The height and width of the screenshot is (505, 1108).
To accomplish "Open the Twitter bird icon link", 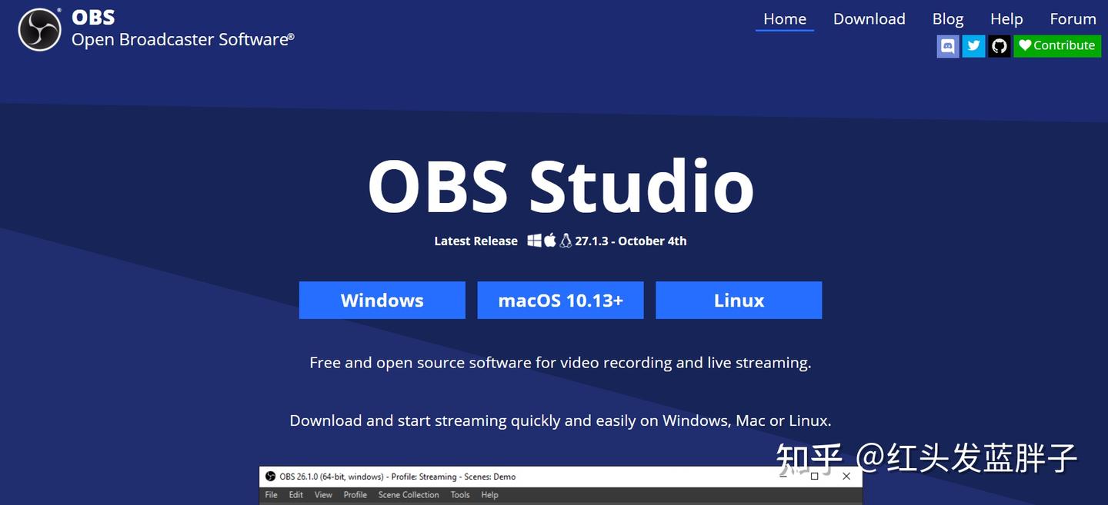I will pos(973,46).
